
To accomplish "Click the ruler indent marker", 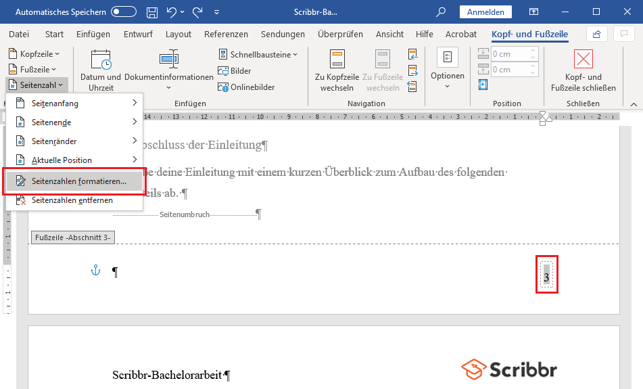I will tap(543, 118).
